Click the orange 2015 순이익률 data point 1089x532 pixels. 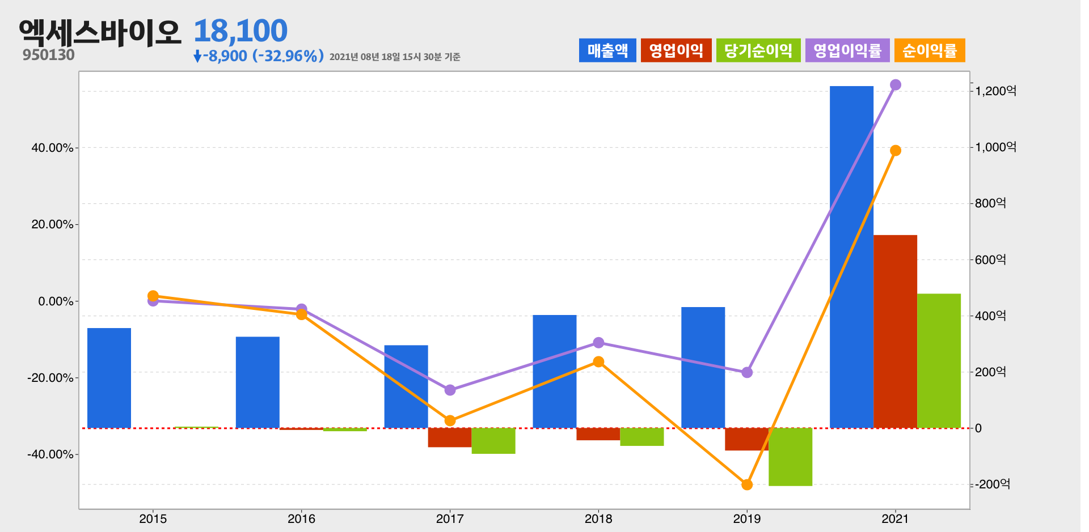click(x=153, y=295)
